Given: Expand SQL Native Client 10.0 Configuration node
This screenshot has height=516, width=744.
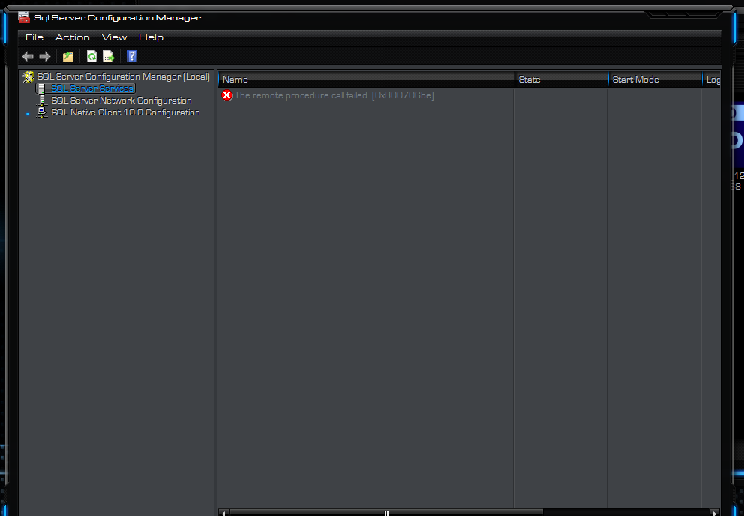Looking at the screenshot, I should pos(28,113).
